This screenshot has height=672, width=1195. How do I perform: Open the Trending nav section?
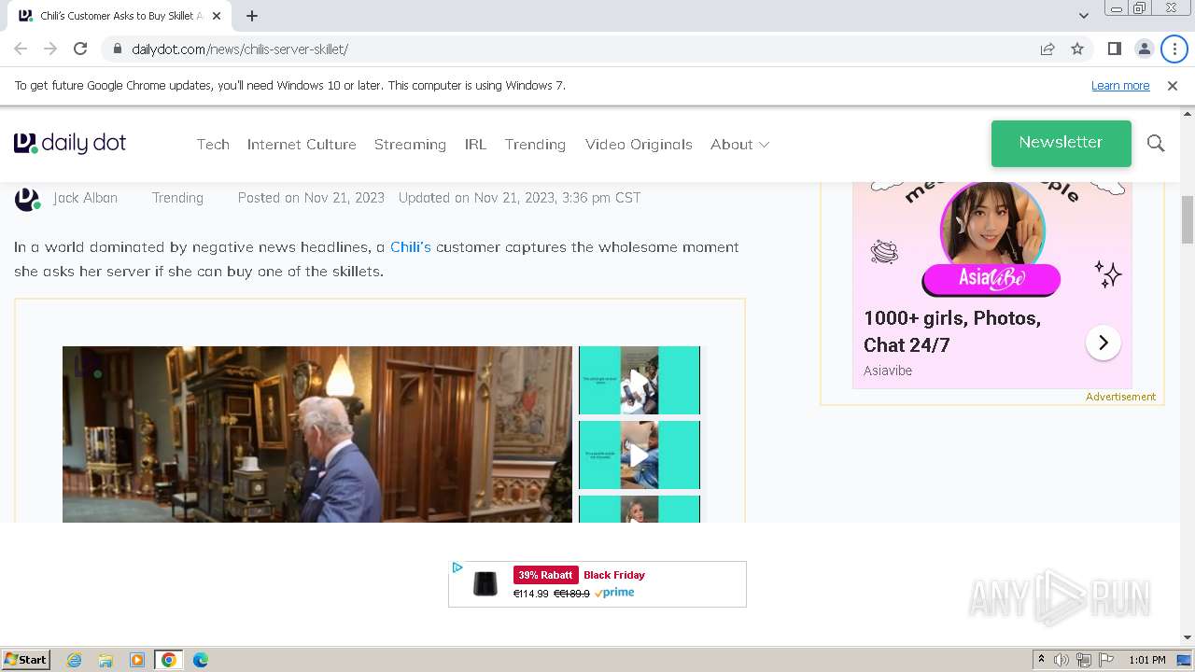(535, 145)
